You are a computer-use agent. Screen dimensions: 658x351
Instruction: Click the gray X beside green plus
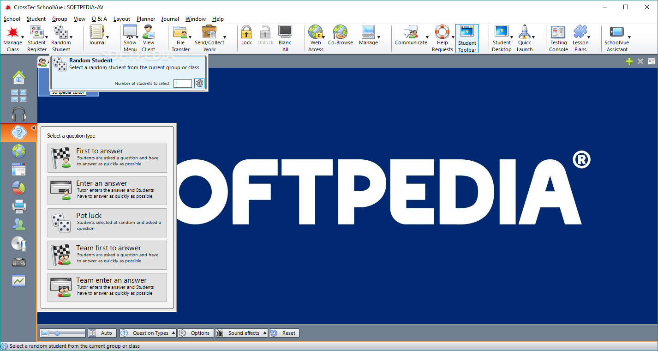coord(640,61)
